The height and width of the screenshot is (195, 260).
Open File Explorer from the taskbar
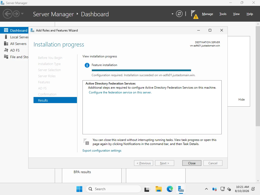coord(158,189)
